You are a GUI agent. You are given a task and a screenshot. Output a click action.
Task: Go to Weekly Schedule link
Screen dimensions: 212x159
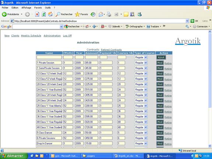tap(31, 36)
